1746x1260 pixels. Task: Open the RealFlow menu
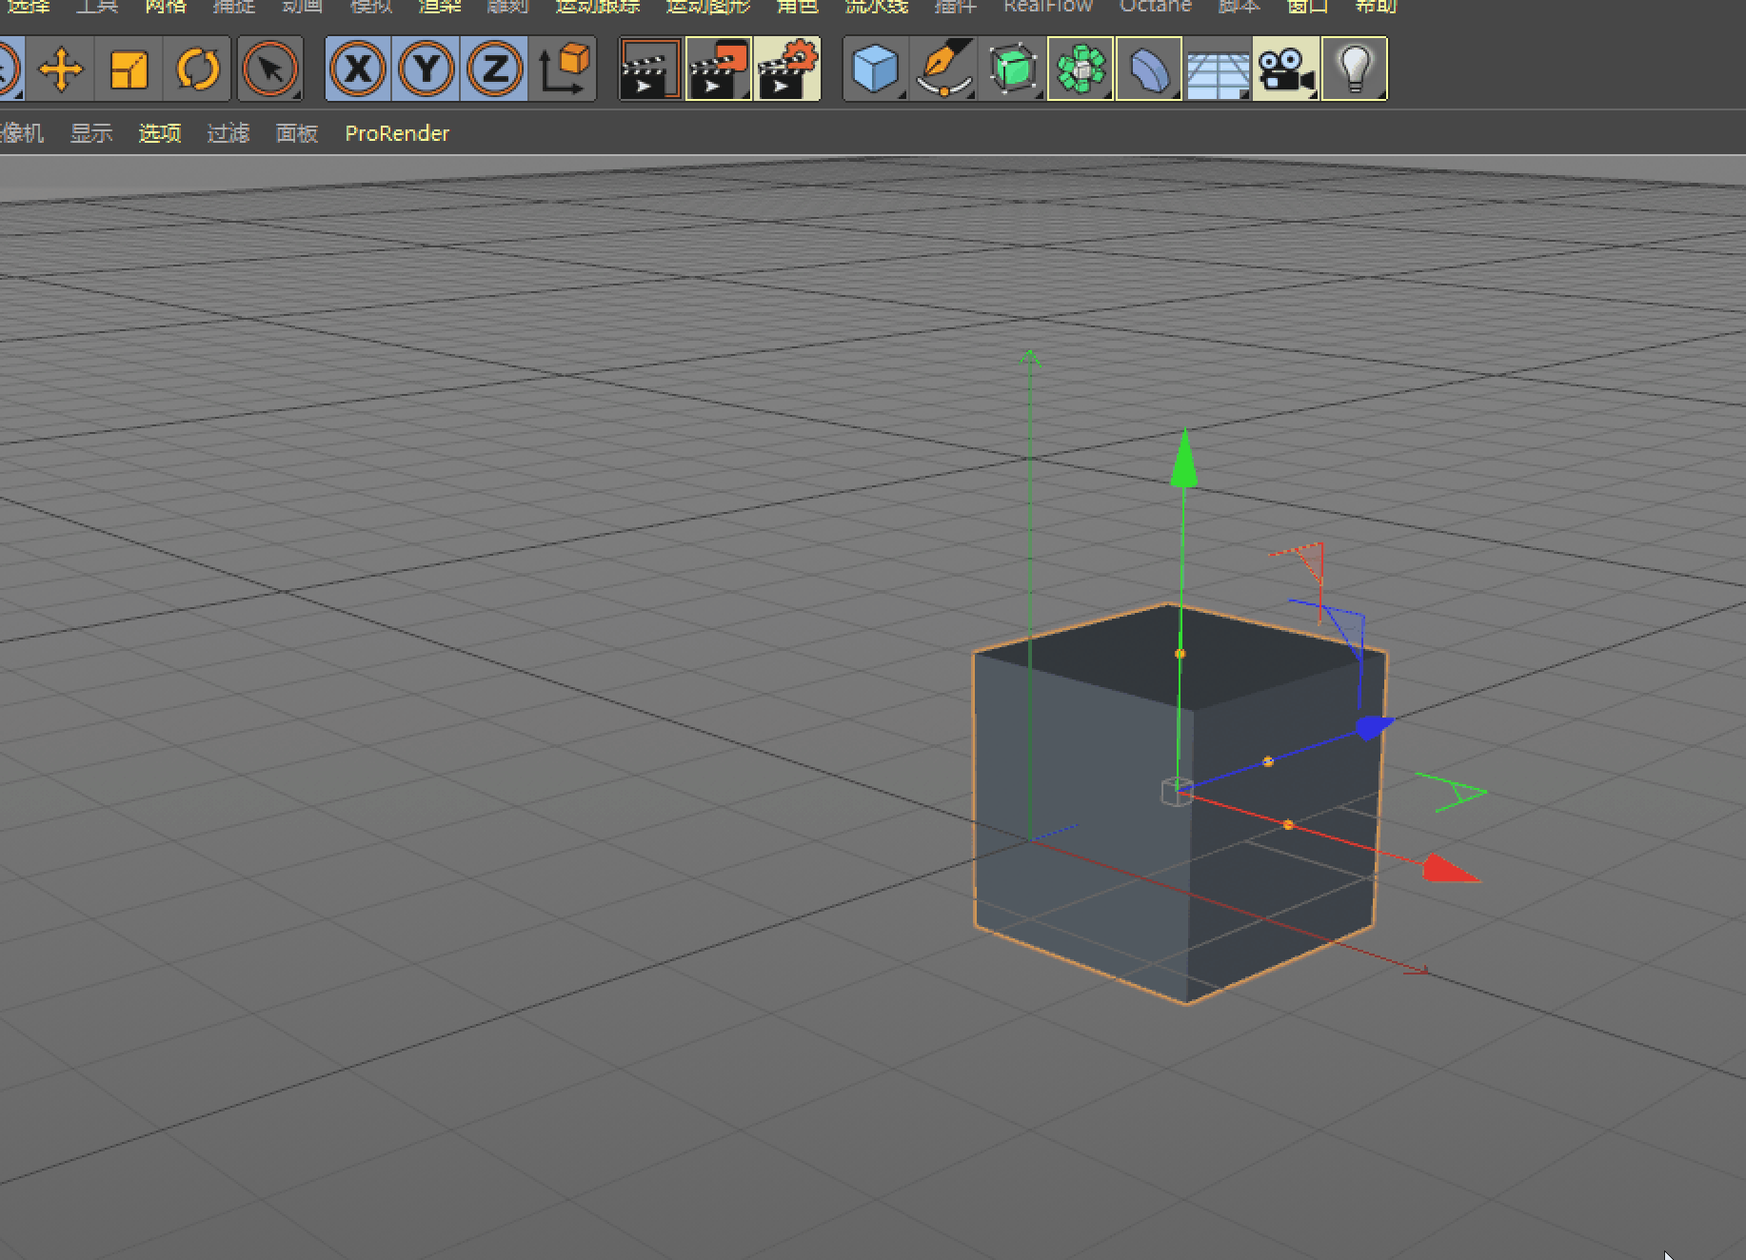pos(1048,6)
